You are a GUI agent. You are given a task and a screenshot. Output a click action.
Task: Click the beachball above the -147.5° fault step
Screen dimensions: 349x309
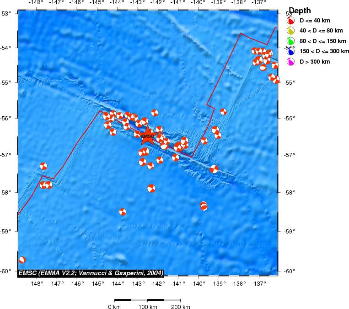pos(43,166)
